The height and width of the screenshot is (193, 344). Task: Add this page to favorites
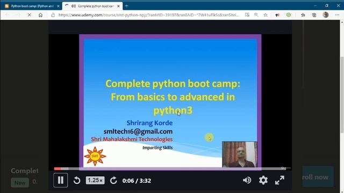266,15
